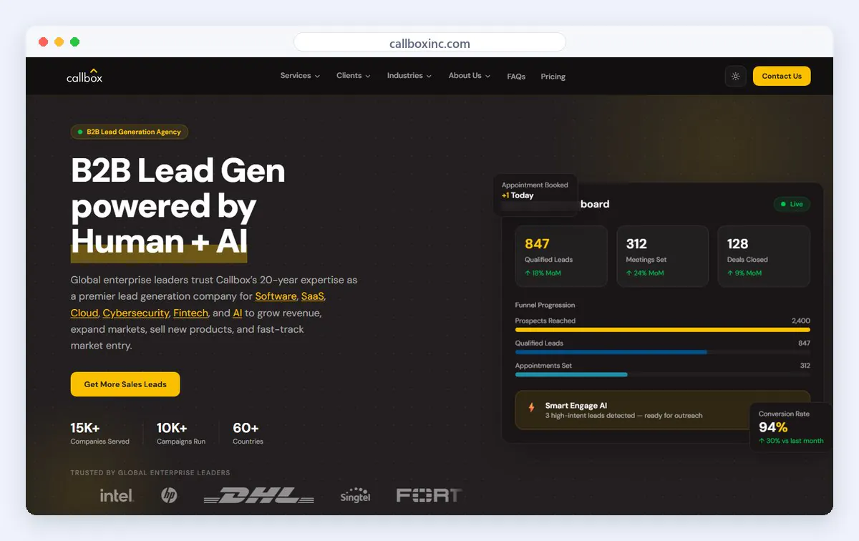This screenshot has height=541, width=859.
Task: Click the Intel logo under trusted leaders
Action: click(x=117, y=495)
